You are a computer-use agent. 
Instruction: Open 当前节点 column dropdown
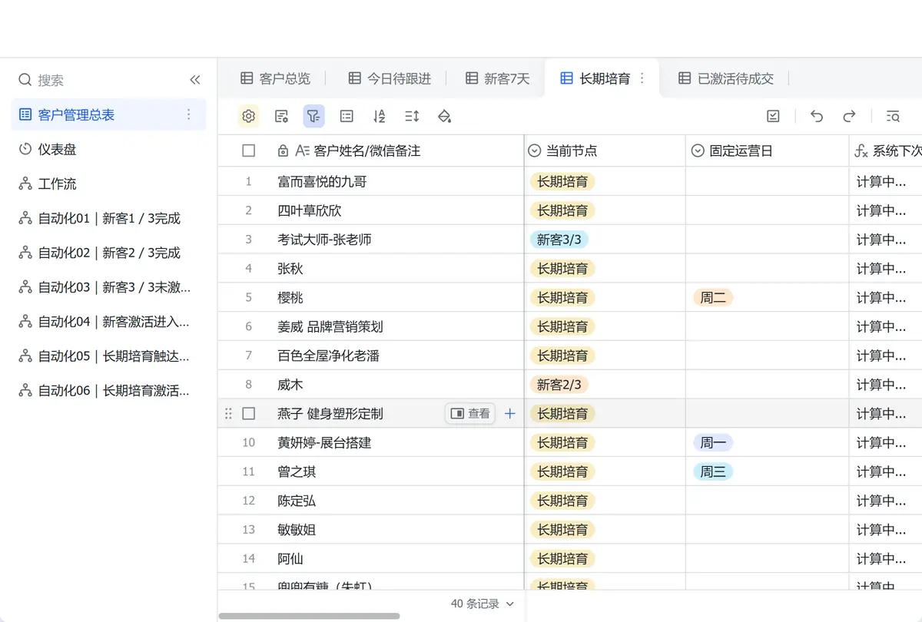coord(535,151)
